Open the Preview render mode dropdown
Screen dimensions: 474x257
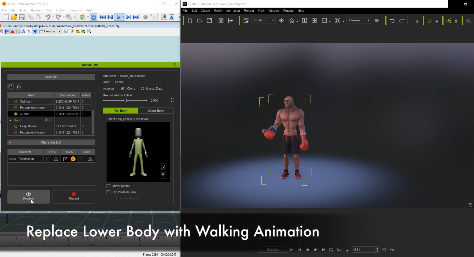(x=359, y=20)
